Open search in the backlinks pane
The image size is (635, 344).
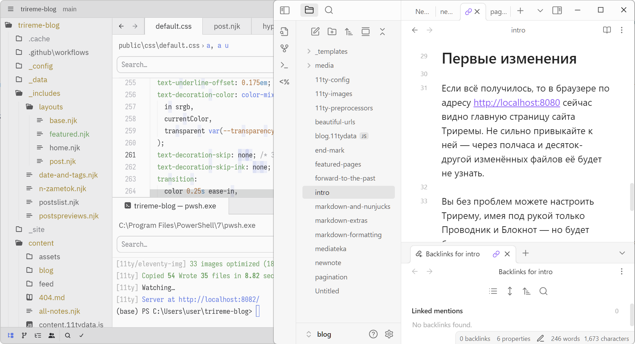(543, 291)
